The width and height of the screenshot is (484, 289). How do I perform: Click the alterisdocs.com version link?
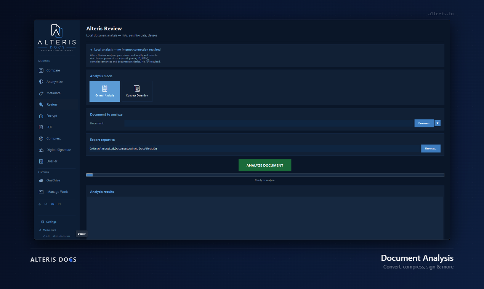pyautogui.click(x=56, y=236)
